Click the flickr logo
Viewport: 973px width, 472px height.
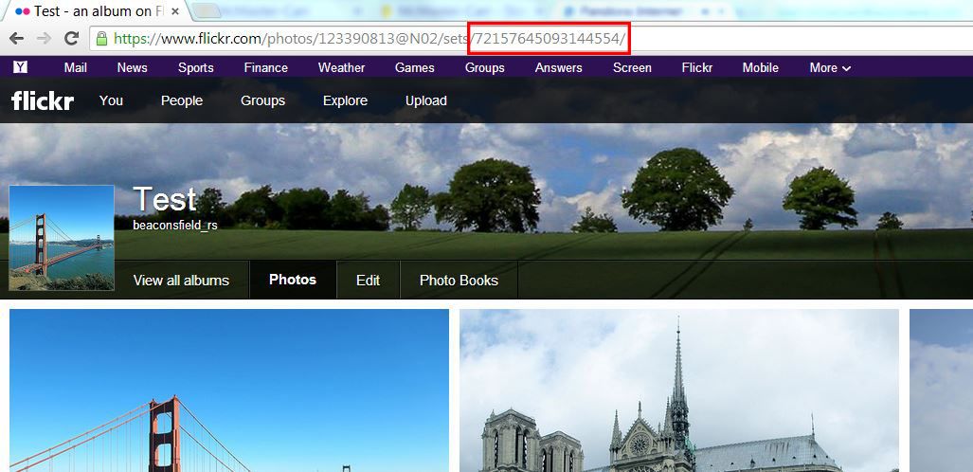click(43, 100)
